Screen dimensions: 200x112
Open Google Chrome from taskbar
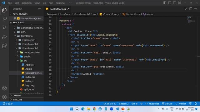tap(94, 109)
